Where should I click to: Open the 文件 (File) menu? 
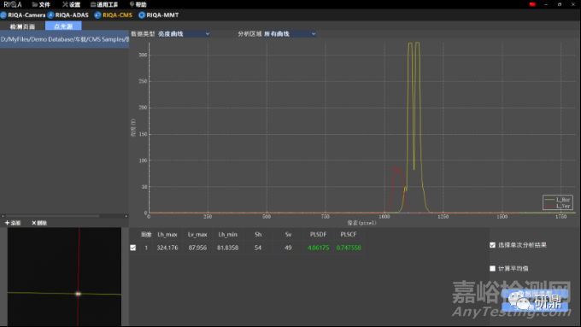[41, 4]
